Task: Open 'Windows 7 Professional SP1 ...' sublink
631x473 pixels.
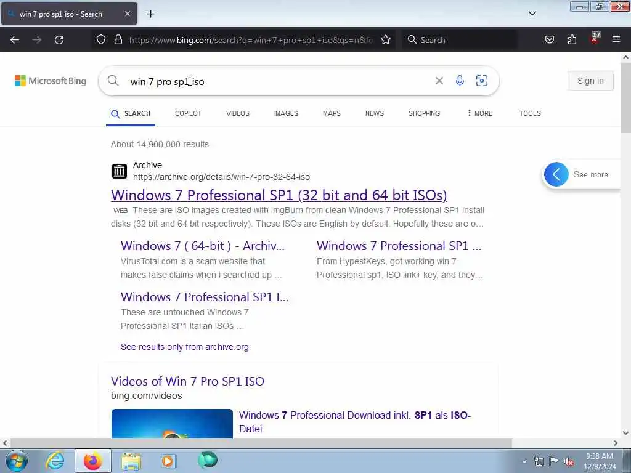Action: (399, 246)
